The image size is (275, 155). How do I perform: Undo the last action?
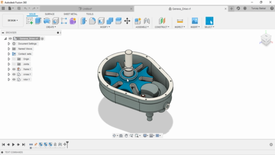[26, 8]
